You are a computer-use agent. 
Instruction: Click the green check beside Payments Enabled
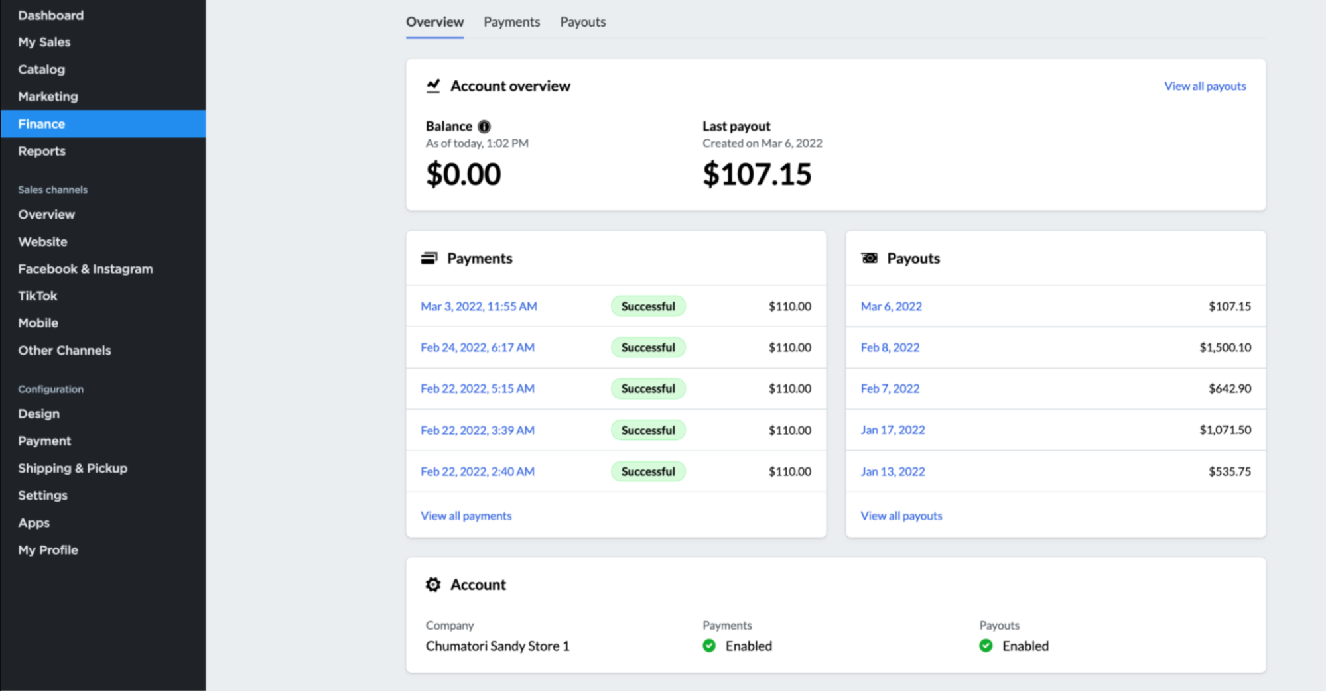tap(709, 646)
